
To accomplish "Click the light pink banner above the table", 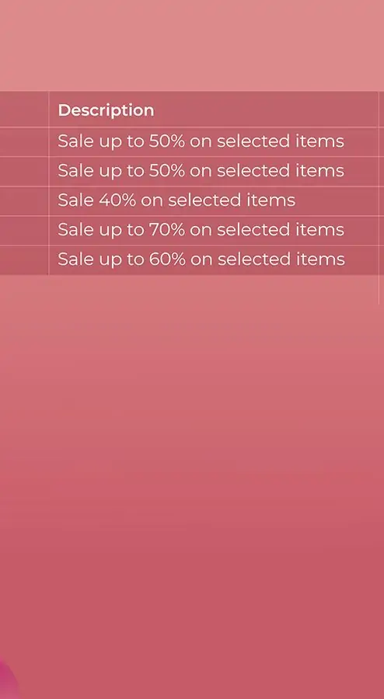I will point(192,45).
